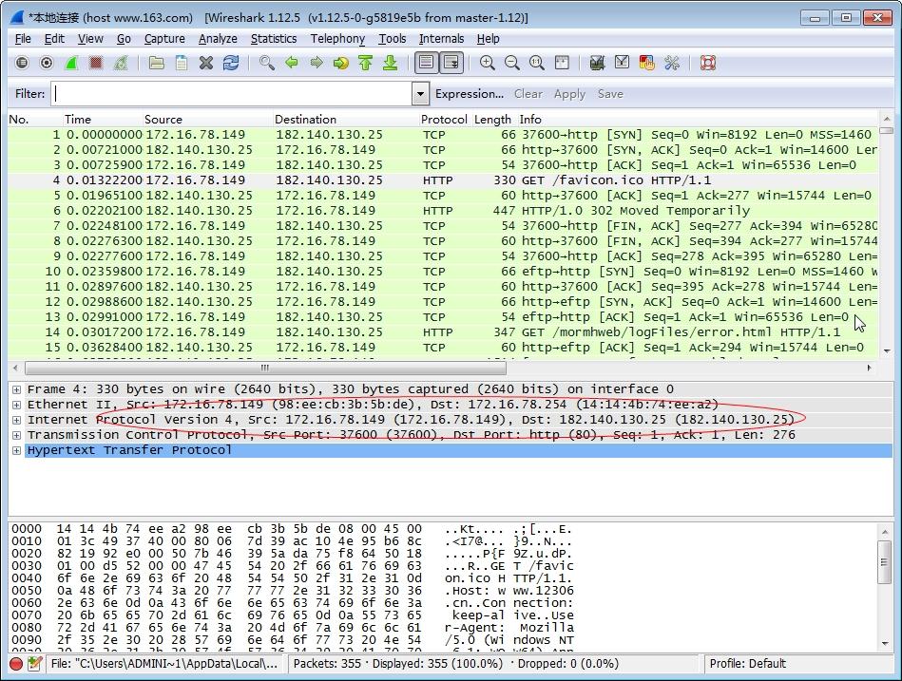Jump to the first packet
Image resolution: width=902 pixels, height=681 pixels.
[365, 63]
